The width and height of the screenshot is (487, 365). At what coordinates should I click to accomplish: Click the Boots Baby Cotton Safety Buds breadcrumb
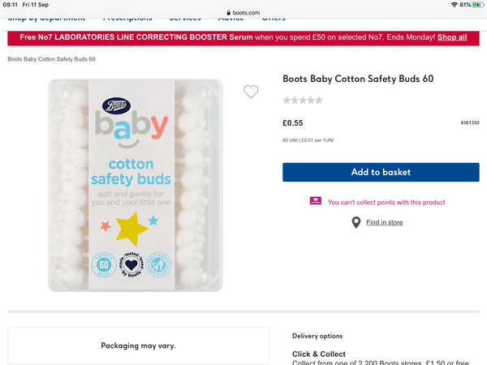(x=51, y=59)
